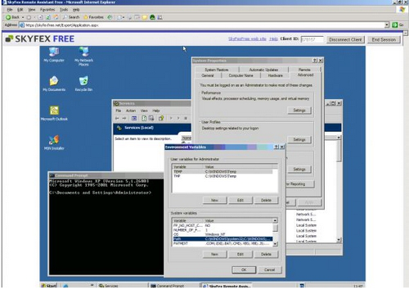Click Command Prompt taskbar button

[x=173, y=286]
